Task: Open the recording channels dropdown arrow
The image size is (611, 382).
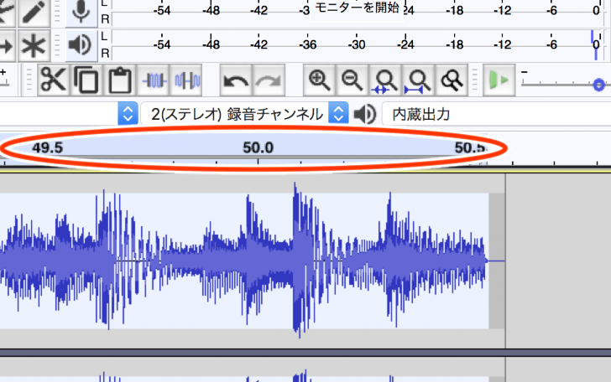Action: 338,114
